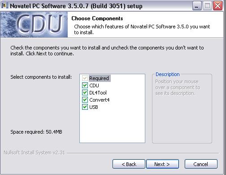Close the setup window with X
This screenshot has height=175, width=226.
pyautogui.click(x=217, y=6)
